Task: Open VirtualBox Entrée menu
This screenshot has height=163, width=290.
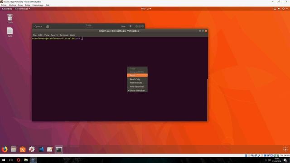Action: [27, 5]
